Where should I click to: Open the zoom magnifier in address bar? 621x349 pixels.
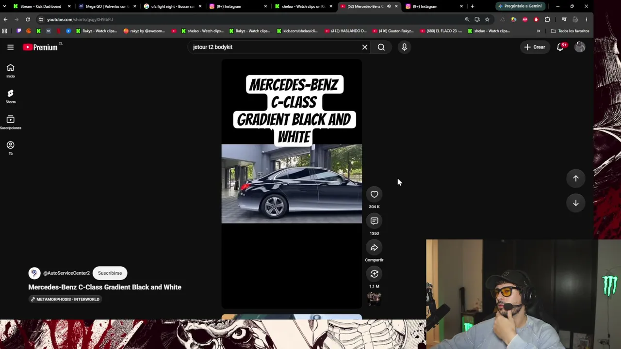(x=467, y=19)
